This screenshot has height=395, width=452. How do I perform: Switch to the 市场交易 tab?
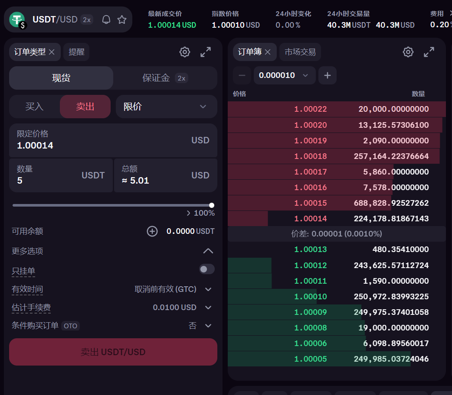(300, 52)
